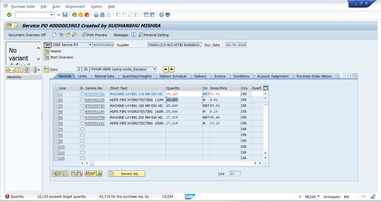Image resolution: width=381 pixels, height=202 pixels.
Task: Click the Save icon in the toolbar
Action: pos(65,15)
